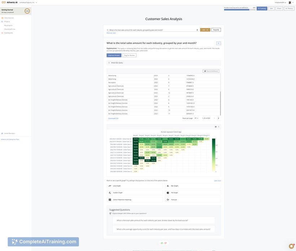Expand the heatmap chart to fullscreen
The width and height of the screenshot is (296, 251).
point(219,127)
